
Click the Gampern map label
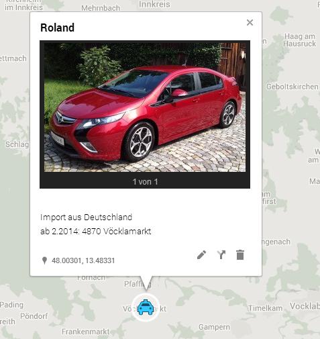click(214, 327)
